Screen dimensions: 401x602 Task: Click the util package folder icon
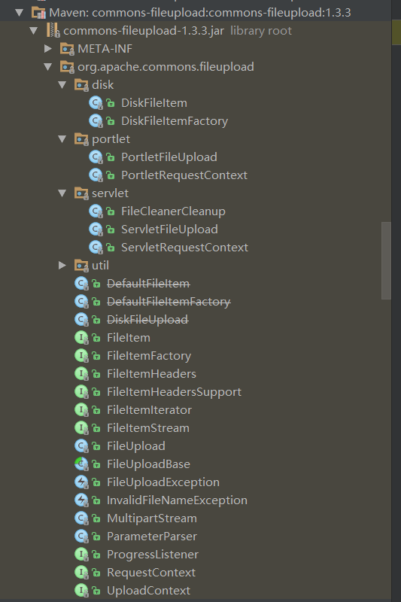point(81,266)
